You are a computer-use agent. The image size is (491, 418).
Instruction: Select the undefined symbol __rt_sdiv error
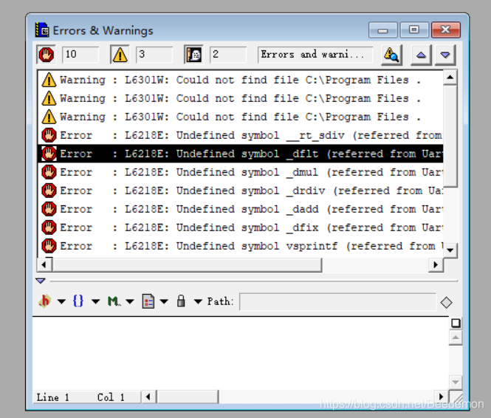[x=241, y=135]
